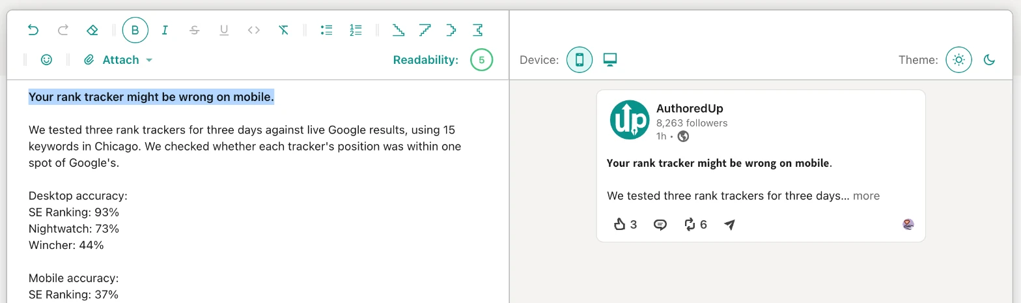
Task: Undo the last edit
Action: (x=33, y=30)
